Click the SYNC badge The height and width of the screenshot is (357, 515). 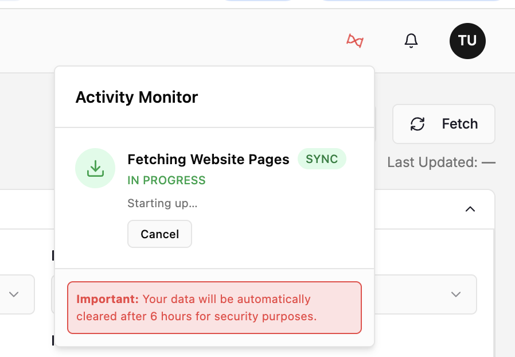(x=322, y=159)
